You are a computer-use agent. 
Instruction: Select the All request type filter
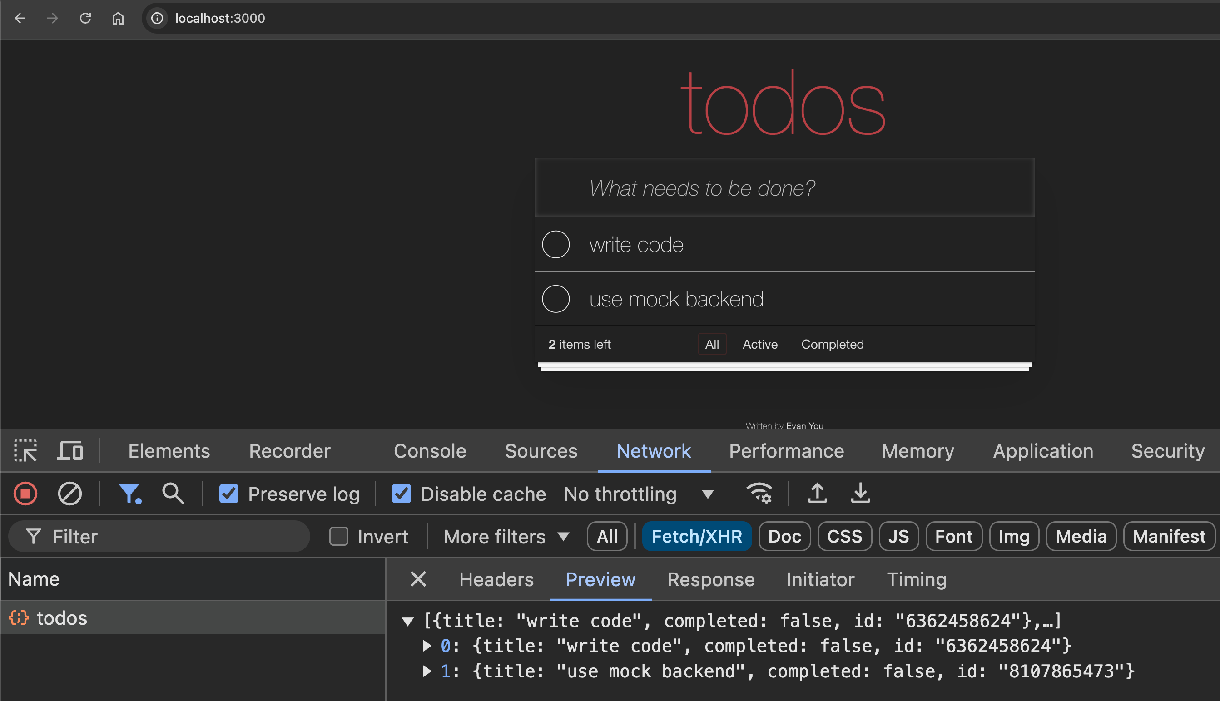(x=607, y=536)
